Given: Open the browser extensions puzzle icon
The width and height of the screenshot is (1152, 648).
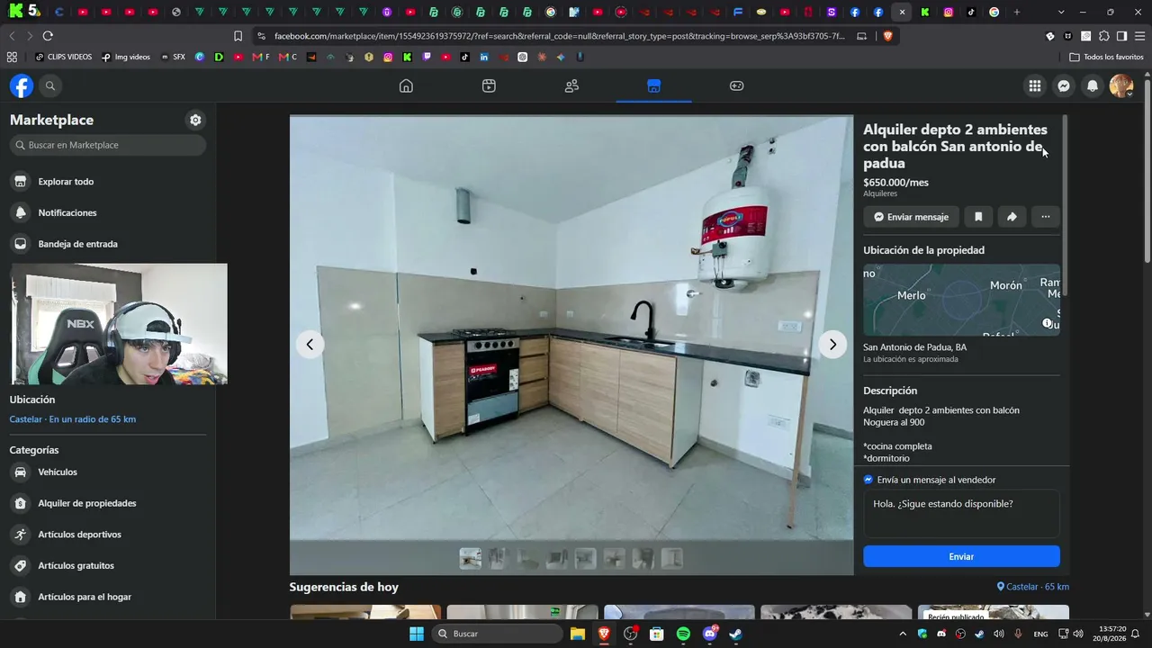Looking at the screenshot, I should [1104, 36].
